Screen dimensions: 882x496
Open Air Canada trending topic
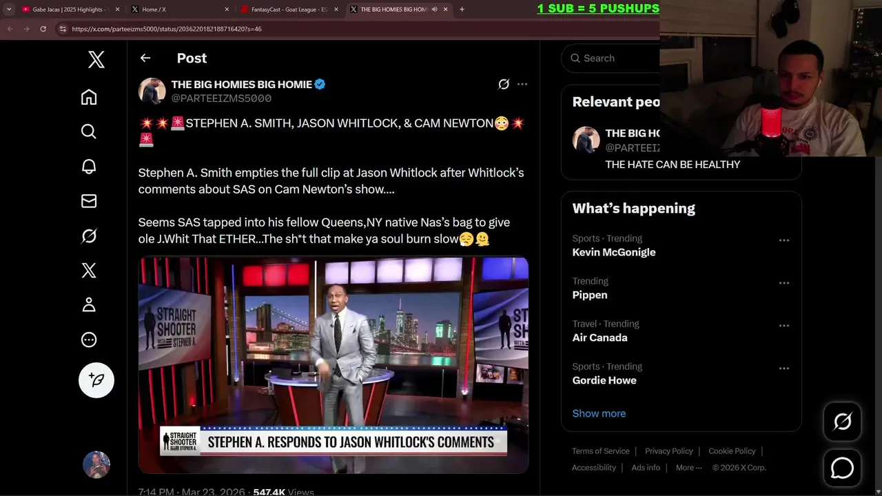pyautogui.click(x=600, y=338)
